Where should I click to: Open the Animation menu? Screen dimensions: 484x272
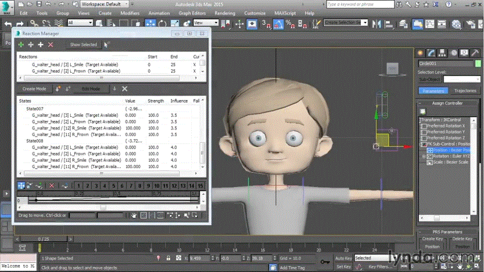(159, 13)
